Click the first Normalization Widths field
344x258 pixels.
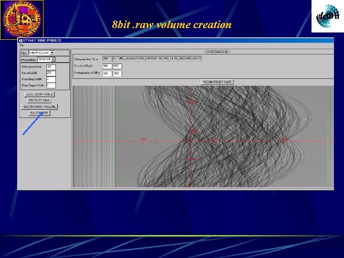[x=107, y=73]
